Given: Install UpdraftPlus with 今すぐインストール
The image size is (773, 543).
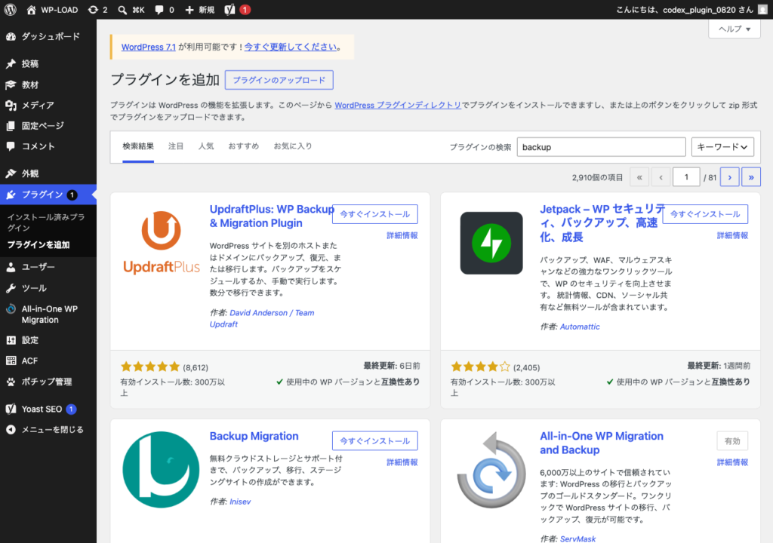Looking at the screenshot, I should [374, 214].
